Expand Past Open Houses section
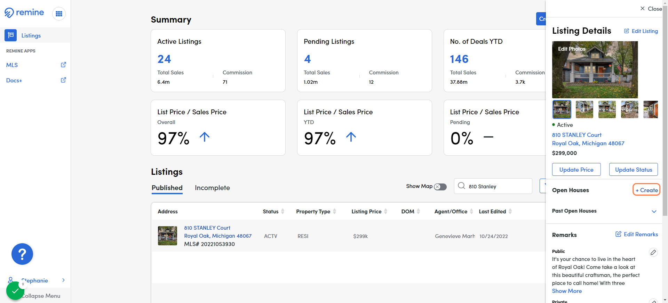The image size is (668, 303). (654, 211)
